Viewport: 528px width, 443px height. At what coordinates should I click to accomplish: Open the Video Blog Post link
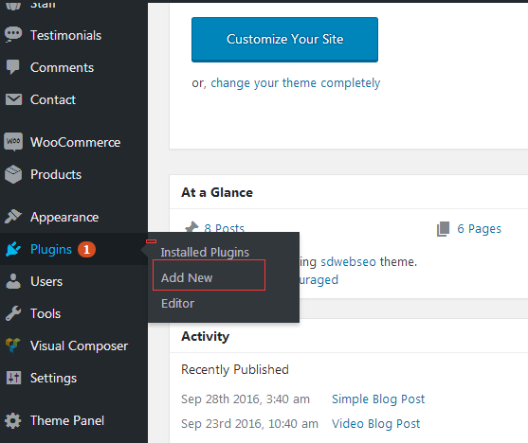pyautogui.click(x=375, y=424)
